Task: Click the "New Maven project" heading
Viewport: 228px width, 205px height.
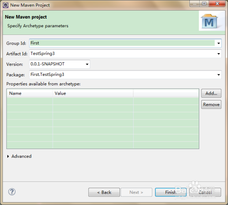Action: click(26, 17)
